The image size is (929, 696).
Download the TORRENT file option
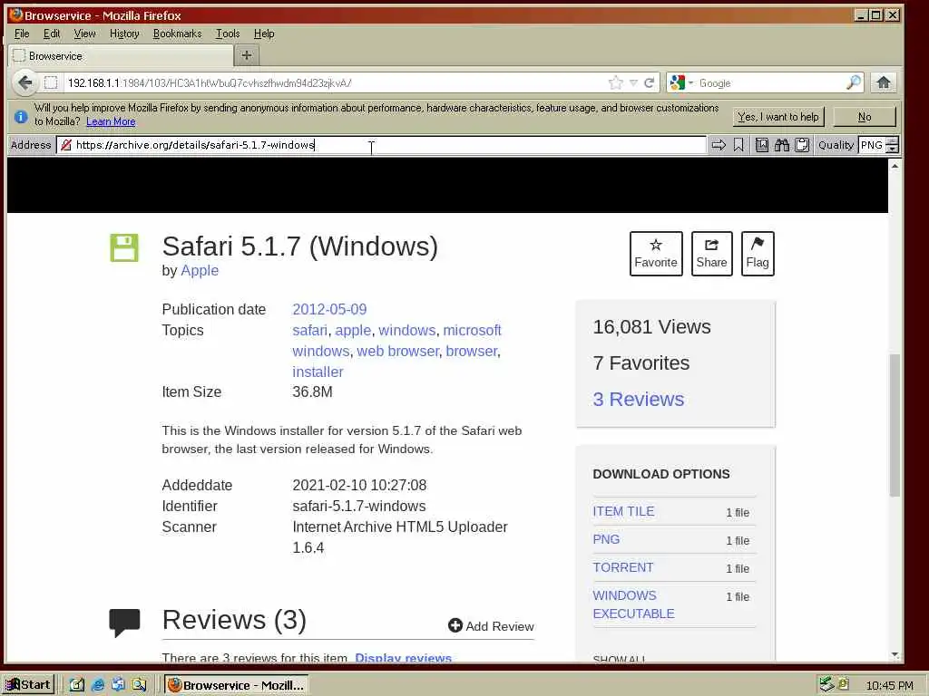click(x=622, y=567)
